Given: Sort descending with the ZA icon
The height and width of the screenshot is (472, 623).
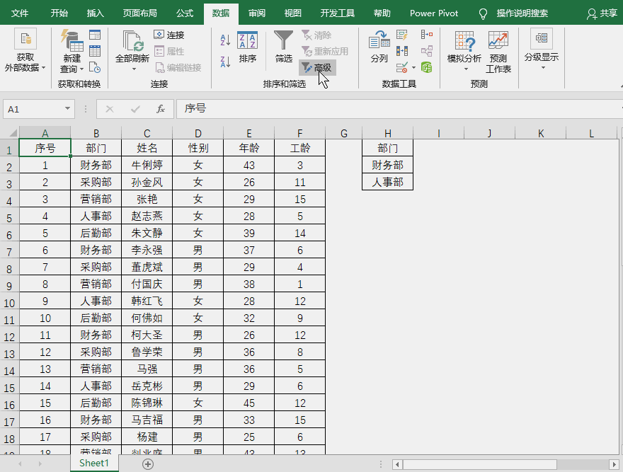Looking at the screenshot, I should click(x=227, y=61).
